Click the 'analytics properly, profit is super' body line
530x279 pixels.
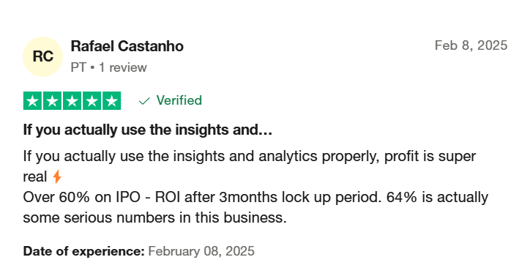coord(367,156)
